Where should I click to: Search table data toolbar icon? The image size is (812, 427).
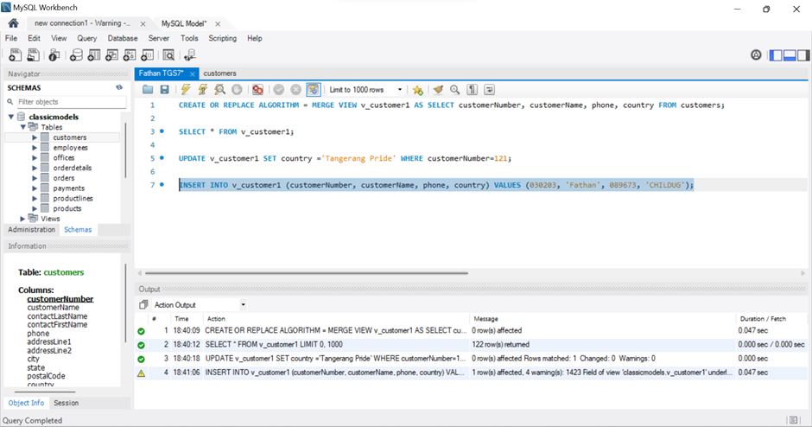click(x=168, y=55)
